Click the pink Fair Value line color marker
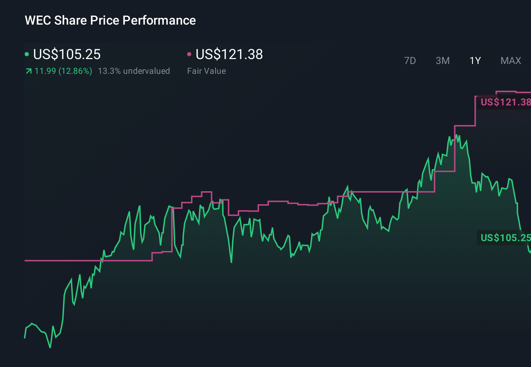 190,53
